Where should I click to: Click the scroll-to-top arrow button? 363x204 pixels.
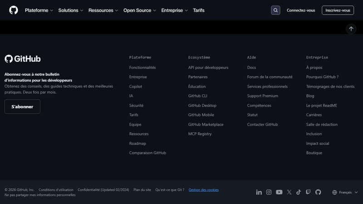351,29
